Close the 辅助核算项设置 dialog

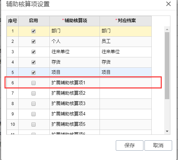tap(168, 4)
